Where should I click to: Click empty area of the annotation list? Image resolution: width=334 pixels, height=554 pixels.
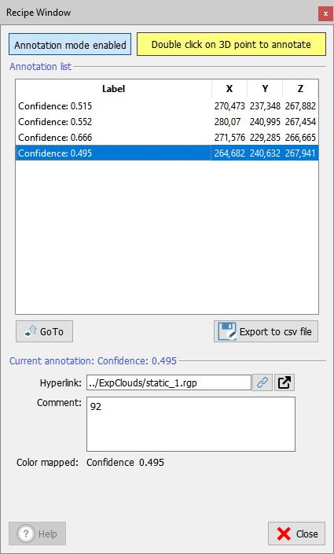pyautogui.click(x=167, y=237)
